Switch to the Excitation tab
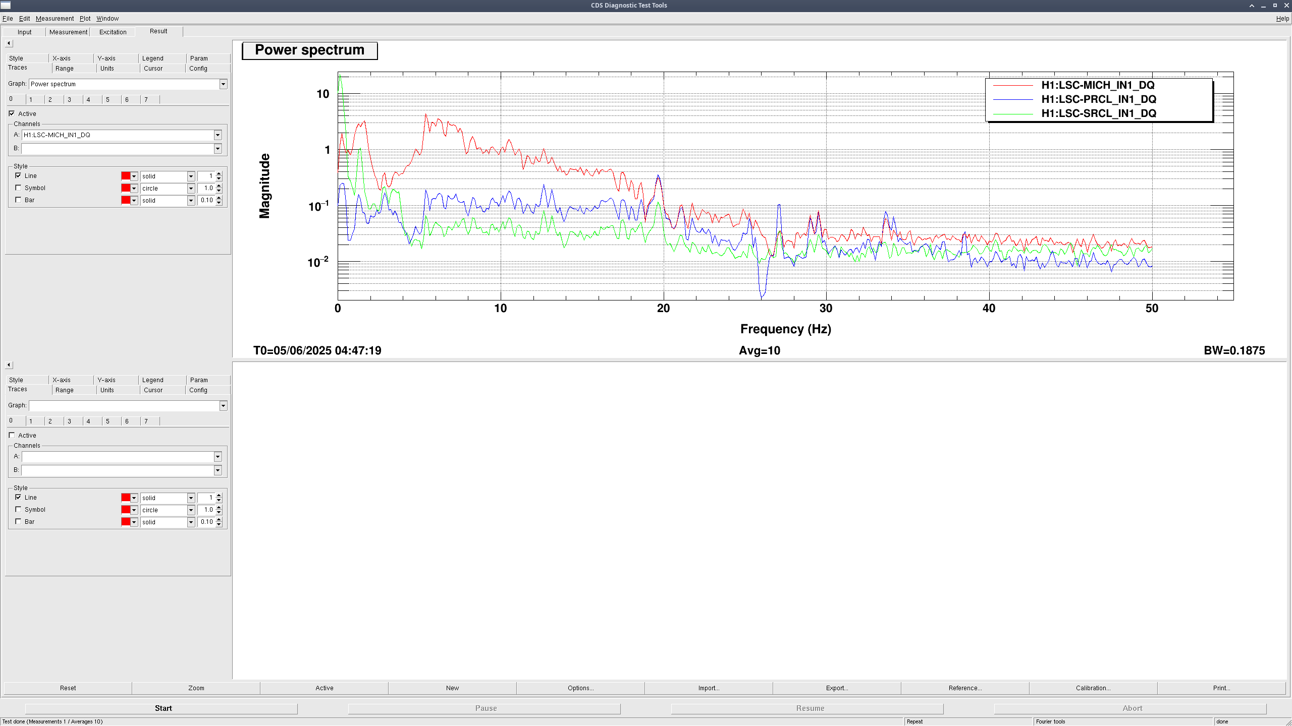Viewport: 1292px width, 726px height. point(113,32)
